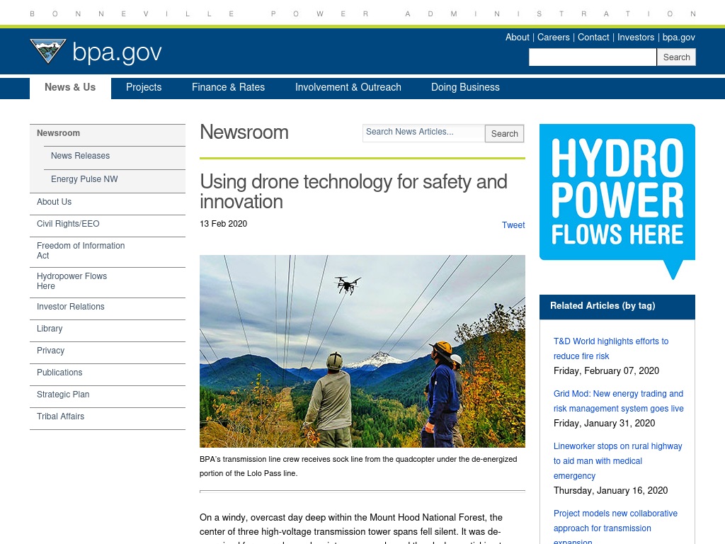Open T&D World fire risk article
725x544 pixels.
[611, 348]
